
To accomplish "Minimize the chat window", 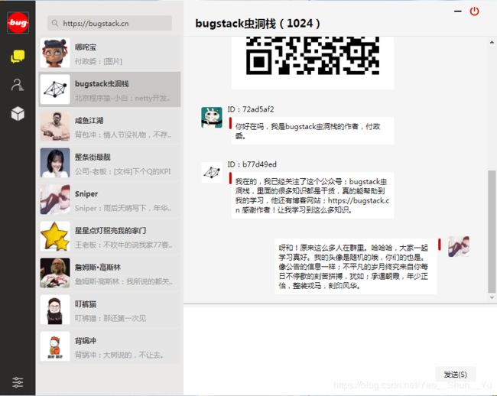I will coord(457,11).
